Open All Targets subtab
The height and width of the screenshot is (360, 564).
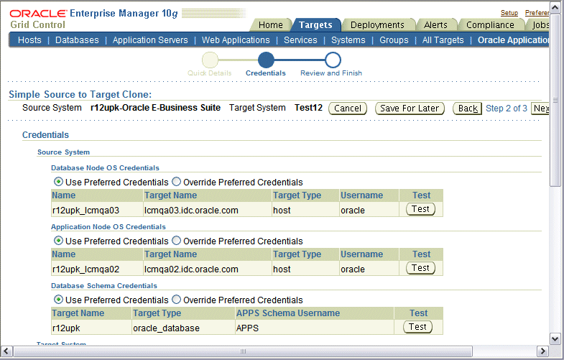[x=443, y=40]
